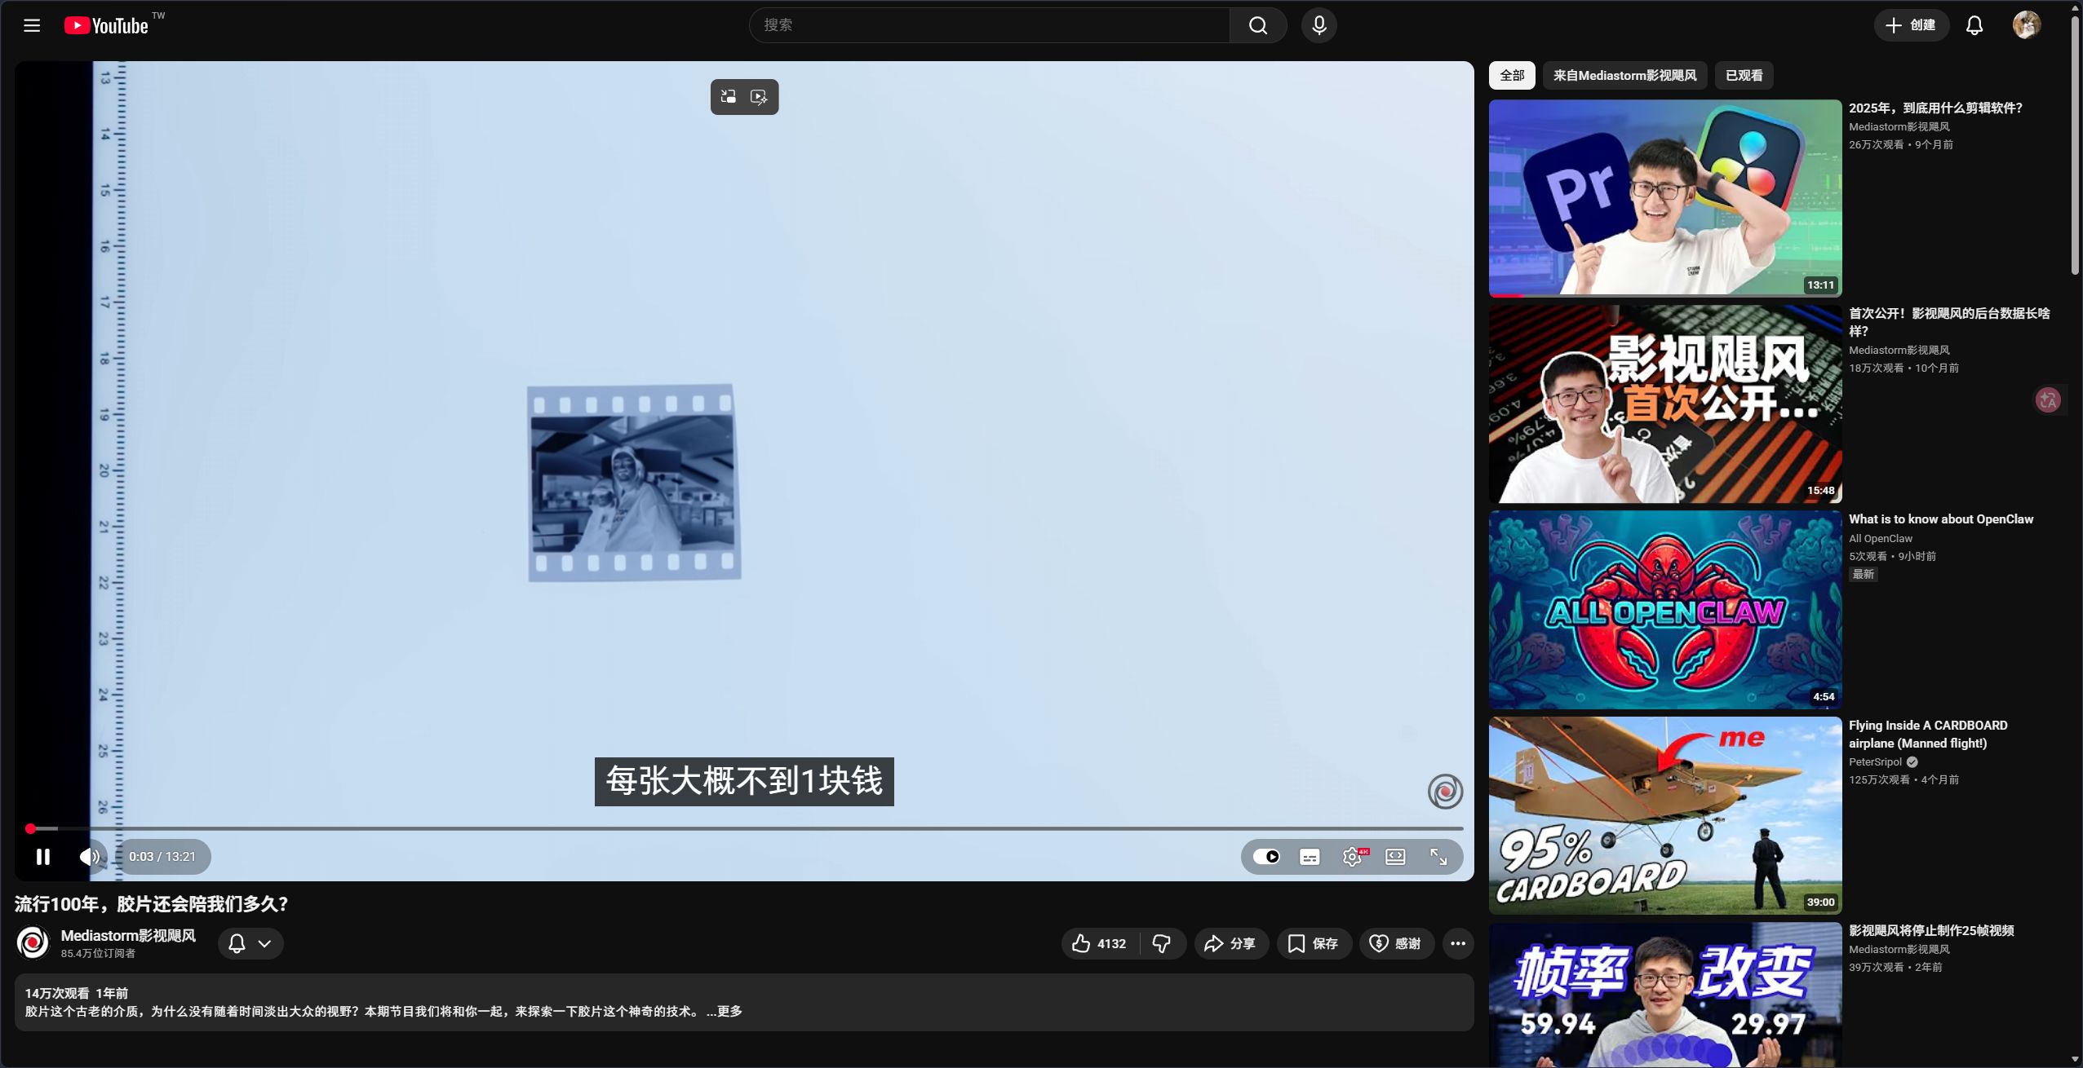This screenshot has width=2083, height=1068.
Task: Enter fullscreen mode
Action: (x=1438, y=857)
